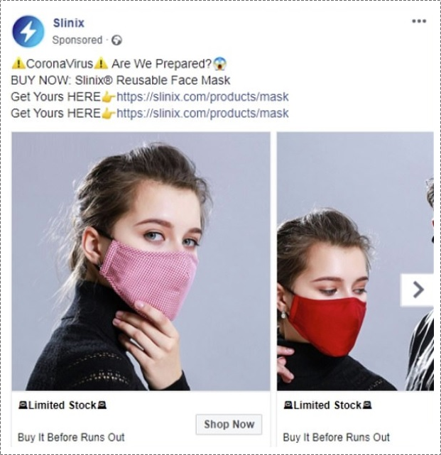Click first card's Buy It Before Runs Out text

coord(71,437)
